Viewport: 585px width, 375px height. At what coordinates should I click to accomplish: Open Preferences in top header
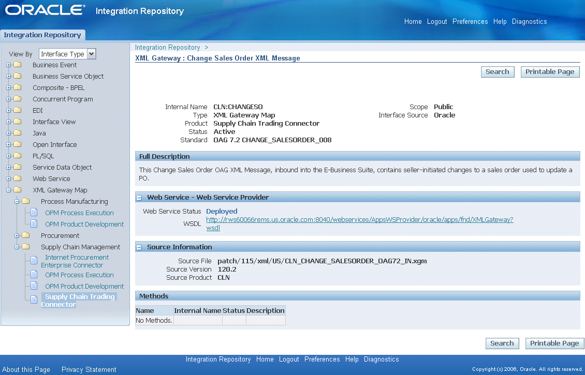470,22
